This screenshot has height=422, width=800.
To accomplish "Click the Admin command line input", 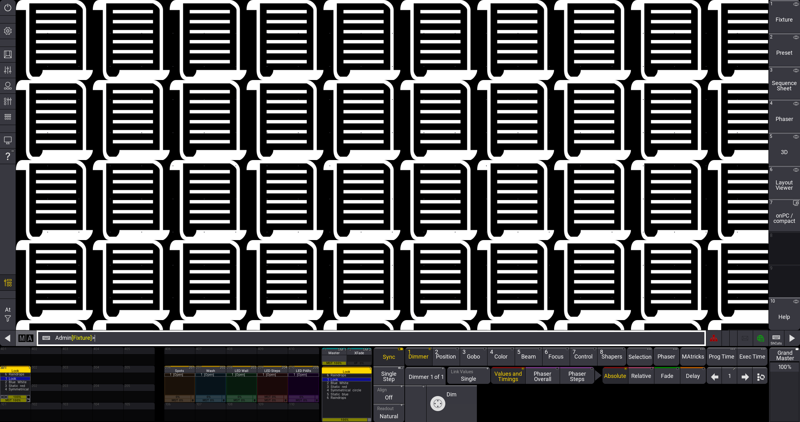I will tap(375, 338).
